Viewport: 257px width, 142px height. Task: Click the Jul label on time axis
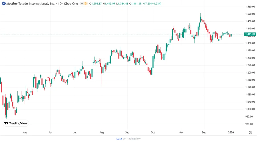pos(75,133)
